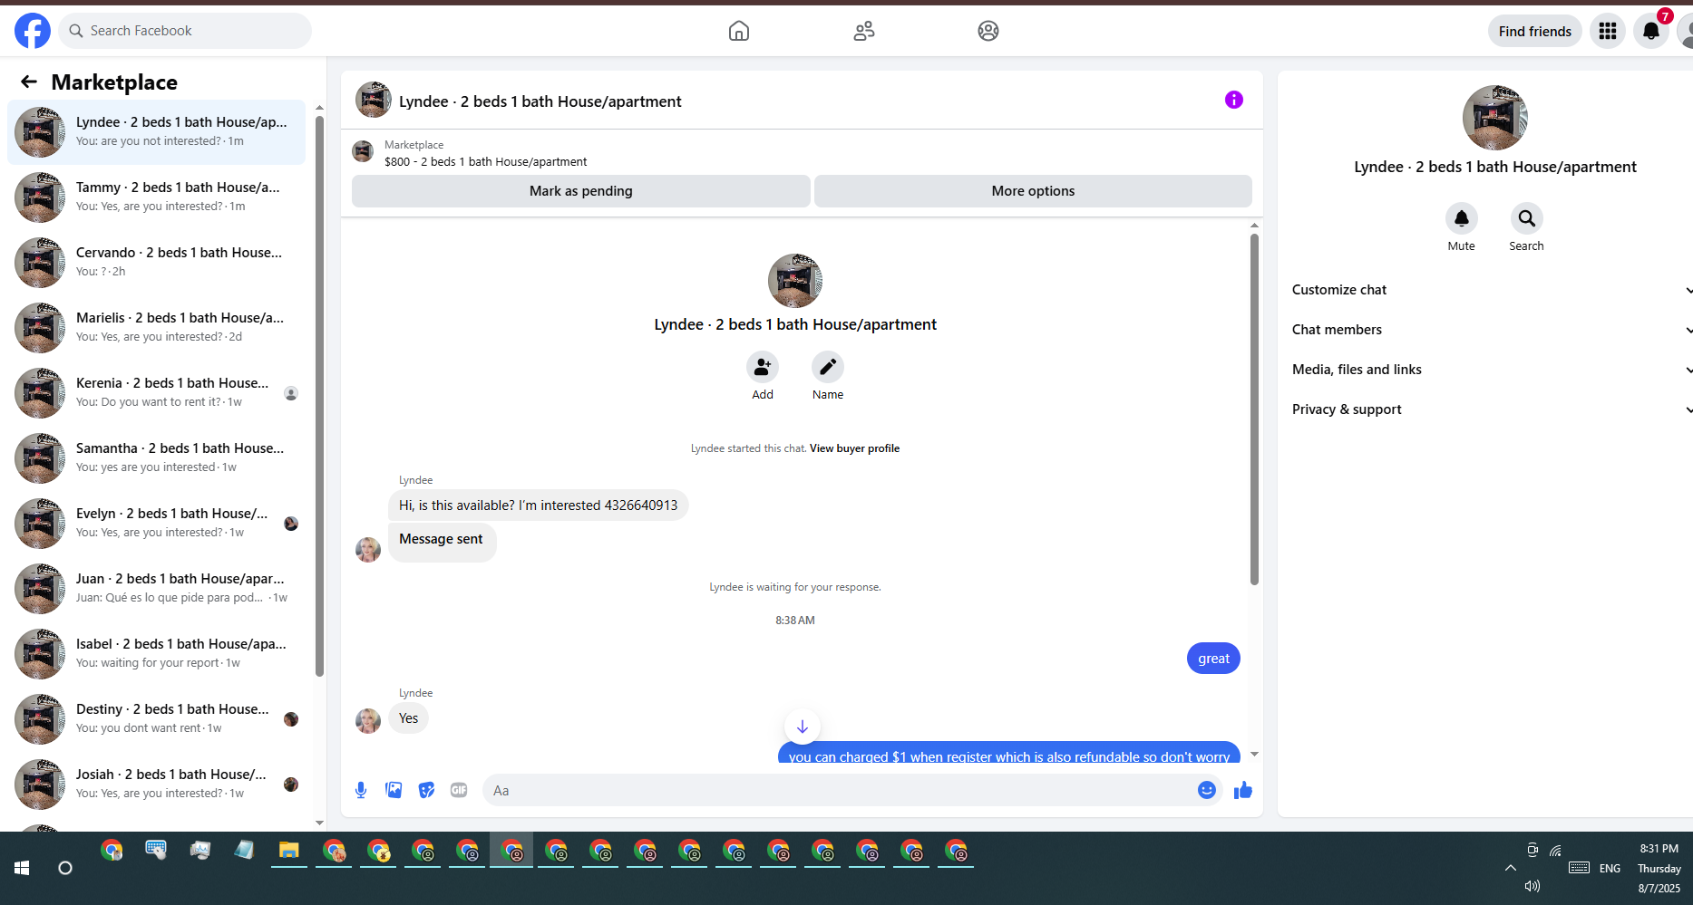
Task: Open the Isabel conversation
Action: [157, 654]
